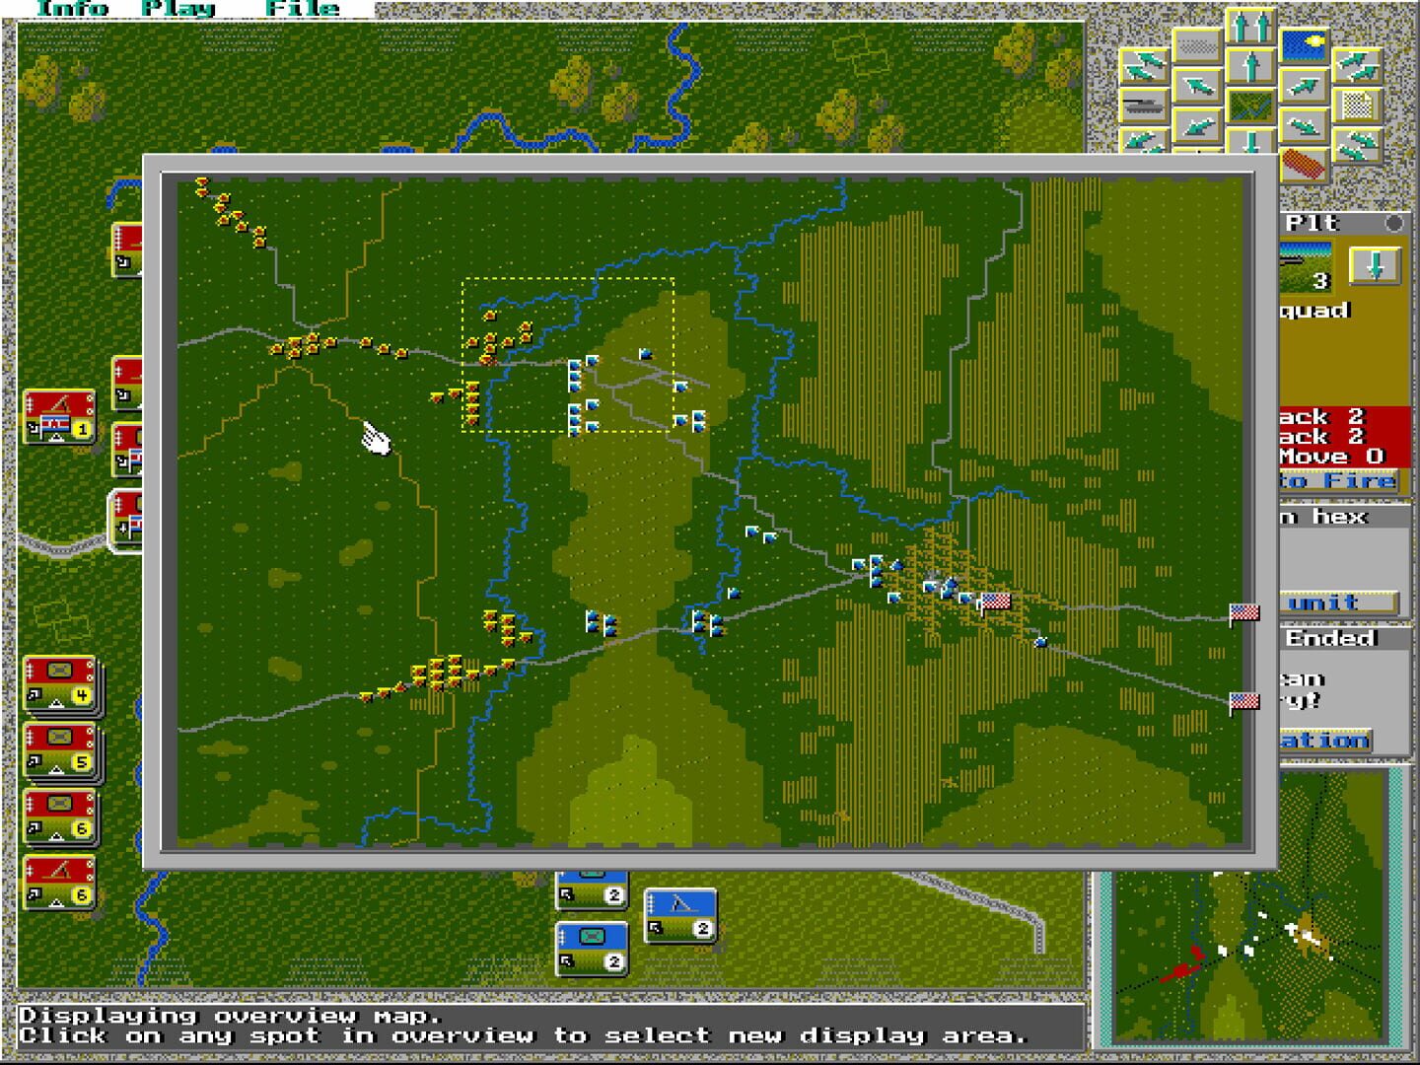Click the double up-arrows movement icon
The image size is (1420, 1065).
click(x=1251, y=24)
